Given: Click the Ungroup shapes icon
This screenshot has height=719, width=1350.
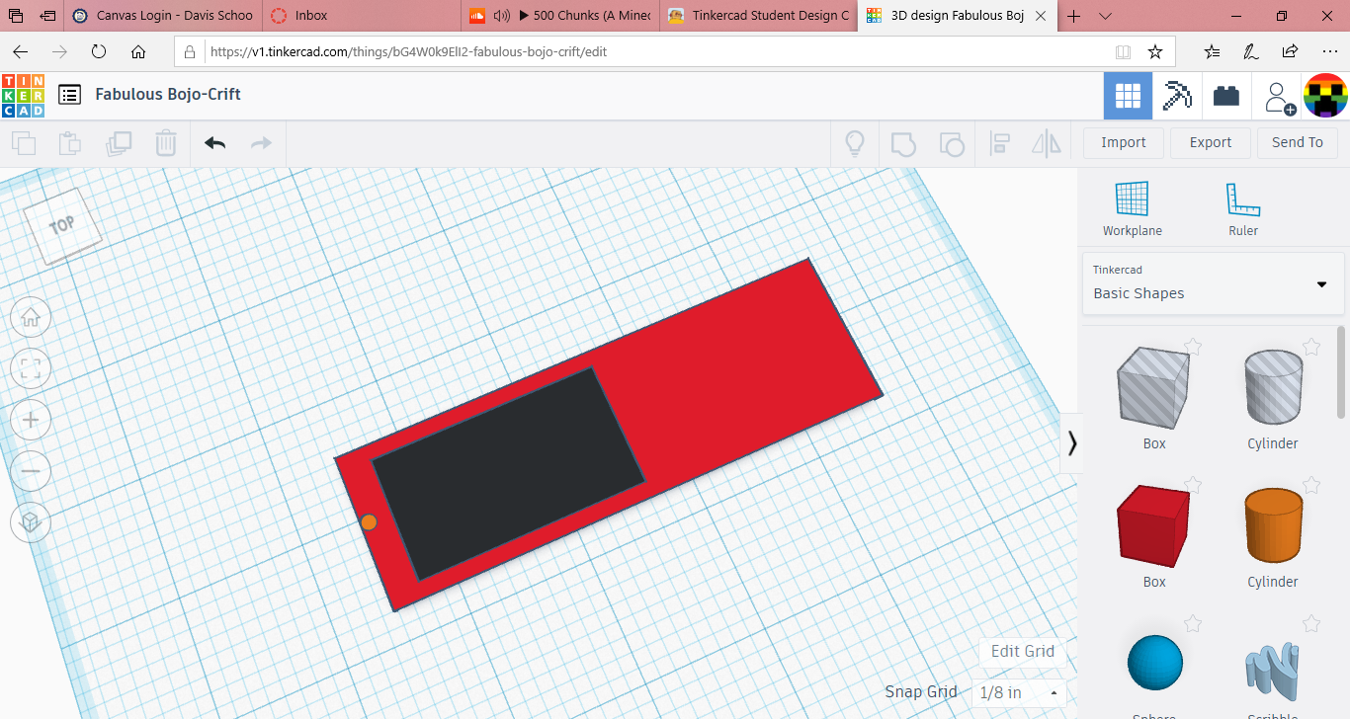Looking at the screenshot, I should pyautogui.click(x=951, y=144).
